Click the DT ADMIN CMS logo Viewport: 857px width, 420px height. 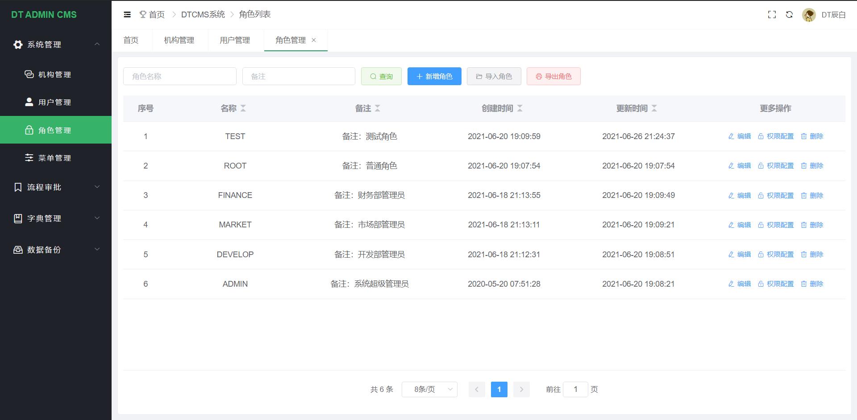(x=44, y=15)
